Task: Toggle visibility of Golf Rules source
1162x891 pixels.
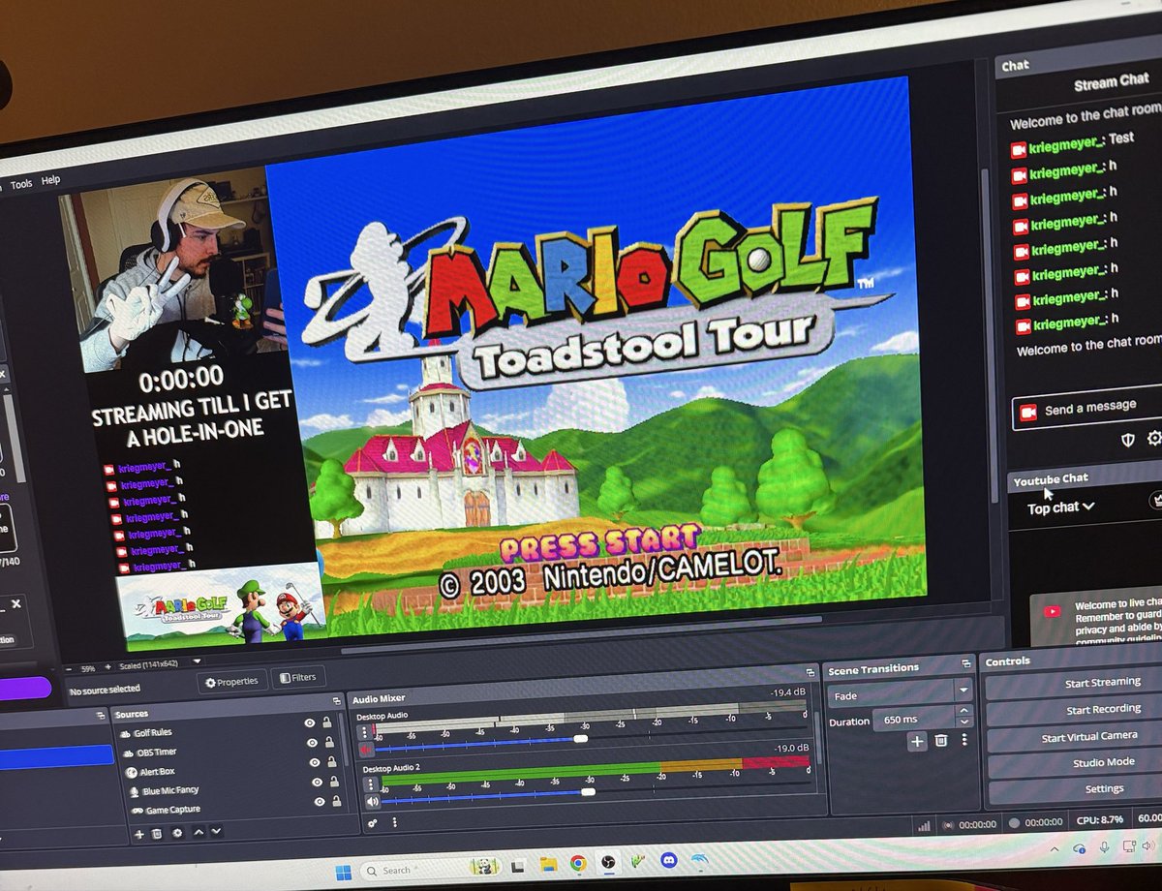Action: point(310,722)
